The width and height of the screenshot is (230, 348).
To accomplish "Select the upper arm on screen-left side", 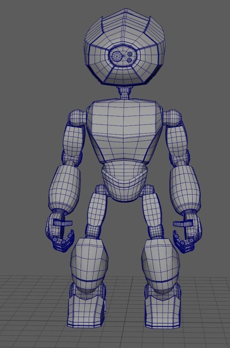I will click(74, 141).
